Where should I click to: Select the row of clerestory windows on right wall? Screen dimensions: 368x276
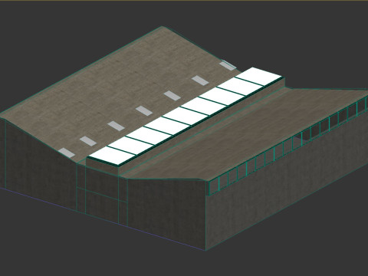[x=288, y=146]
